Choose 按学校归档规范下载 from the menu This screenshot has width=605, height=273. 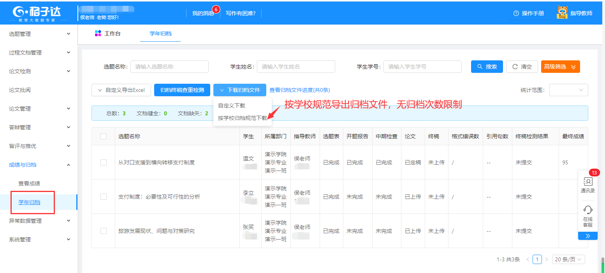(x=242, y=118)
